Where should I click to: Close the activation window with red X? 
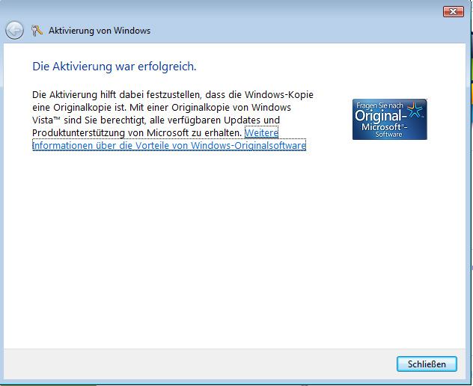point(453,12)
